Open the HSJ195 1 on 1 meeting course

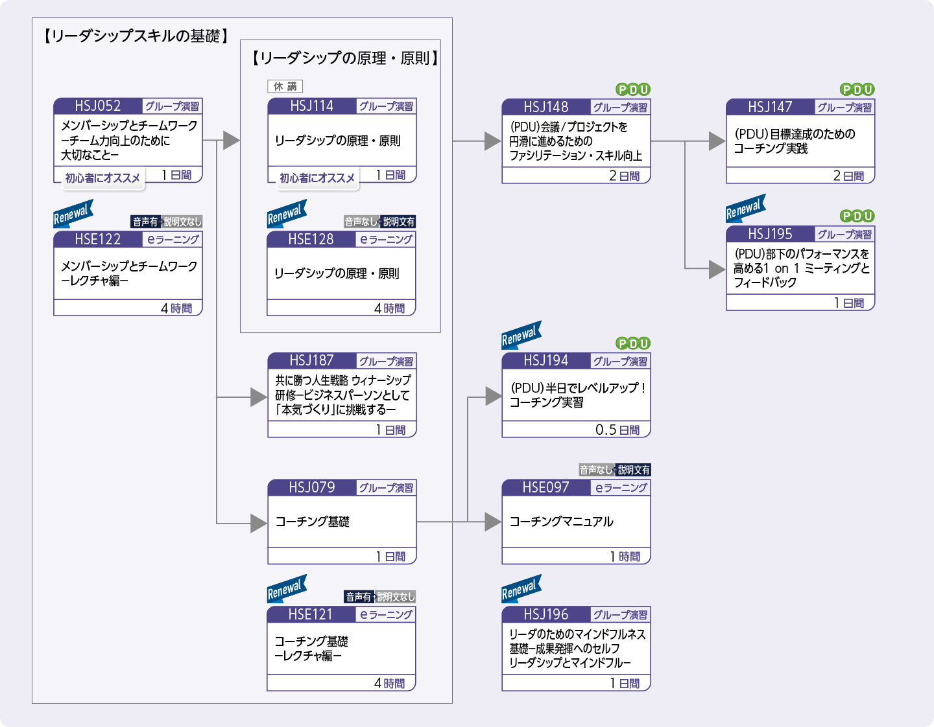click(800, 268)
